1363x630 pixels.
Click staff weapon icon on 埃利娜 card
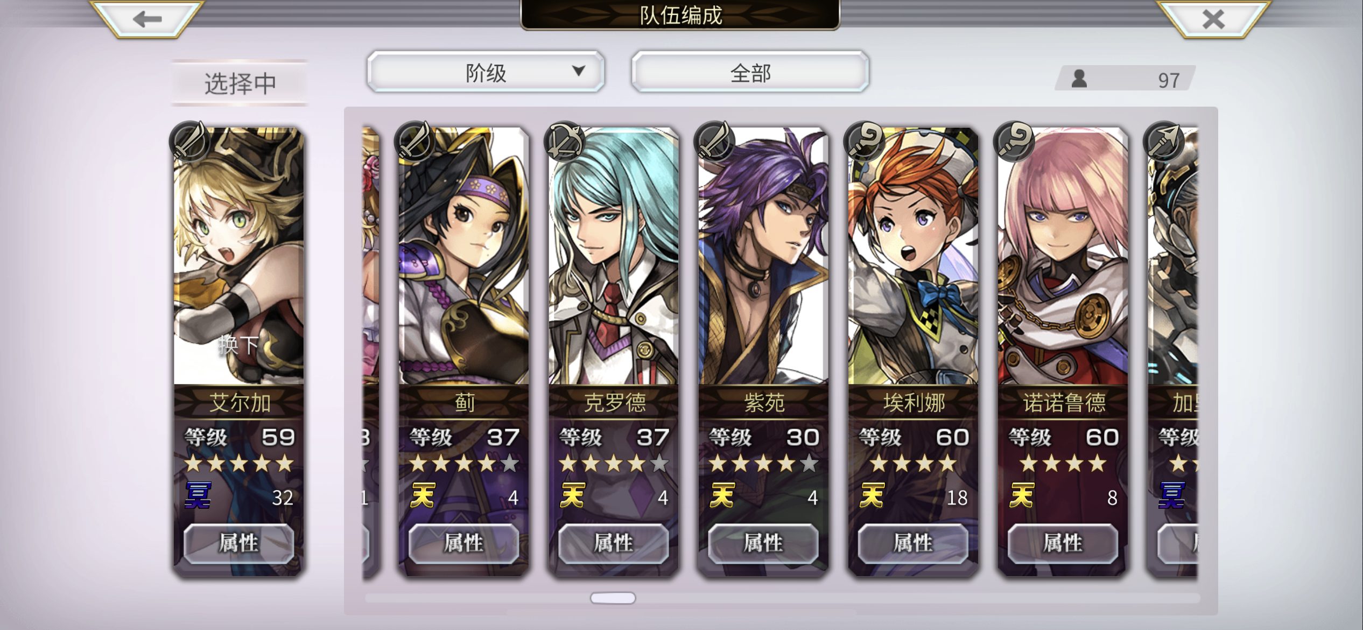(864, 141)
